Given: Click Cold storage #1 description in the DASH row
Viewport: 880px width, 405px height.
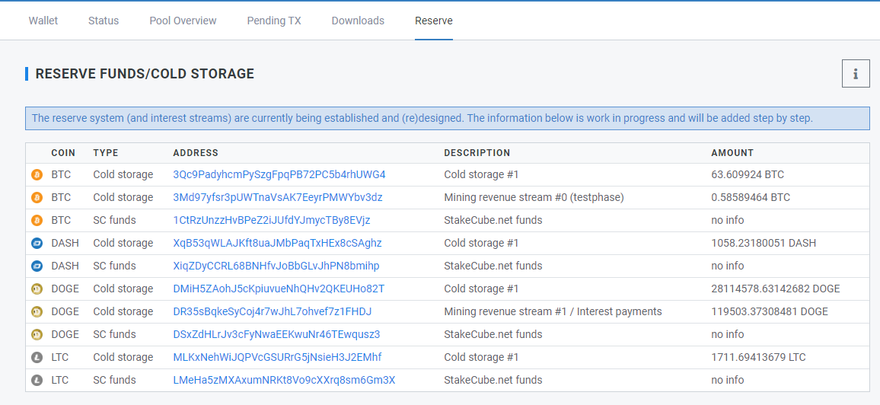Looking at the screenshot, I should tap(481, 243).
